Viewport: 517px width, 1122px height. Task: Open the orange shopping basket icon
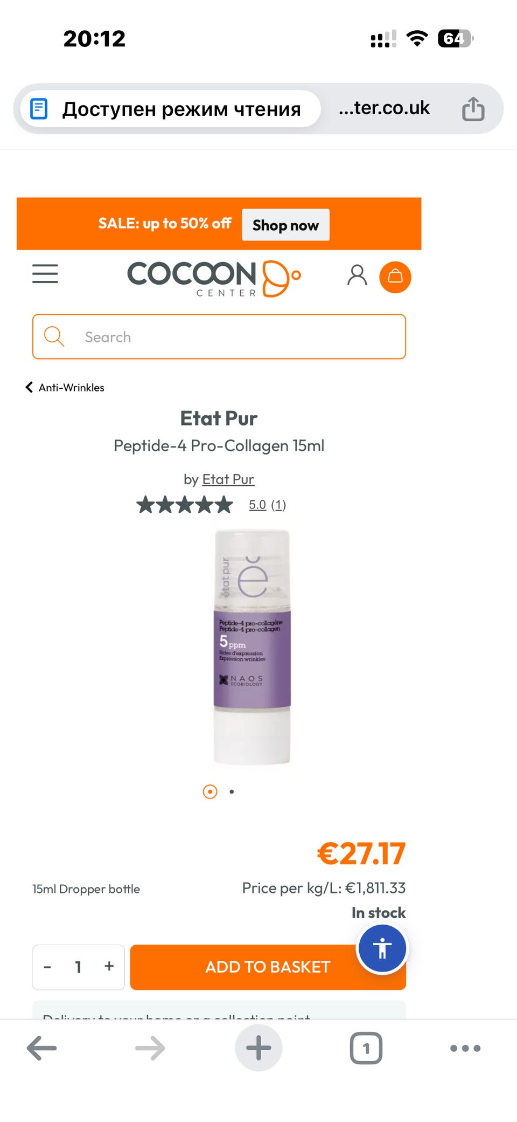395,277
